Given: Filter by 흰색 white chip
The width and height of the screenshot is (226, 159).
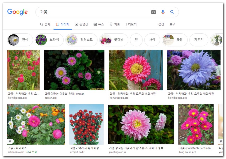Looking at the screenshot, I should coord(20,40).
